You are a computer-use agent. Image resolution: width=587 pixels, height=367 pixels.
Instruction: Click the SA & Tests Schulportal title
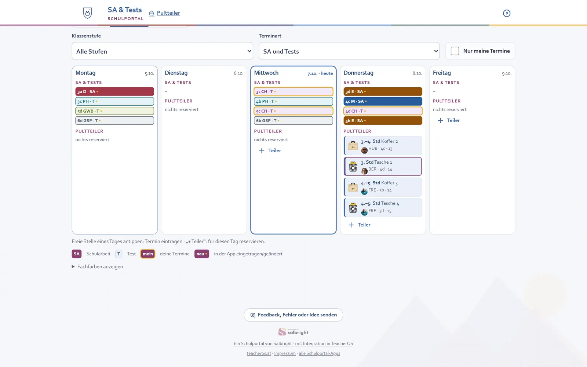125,14
